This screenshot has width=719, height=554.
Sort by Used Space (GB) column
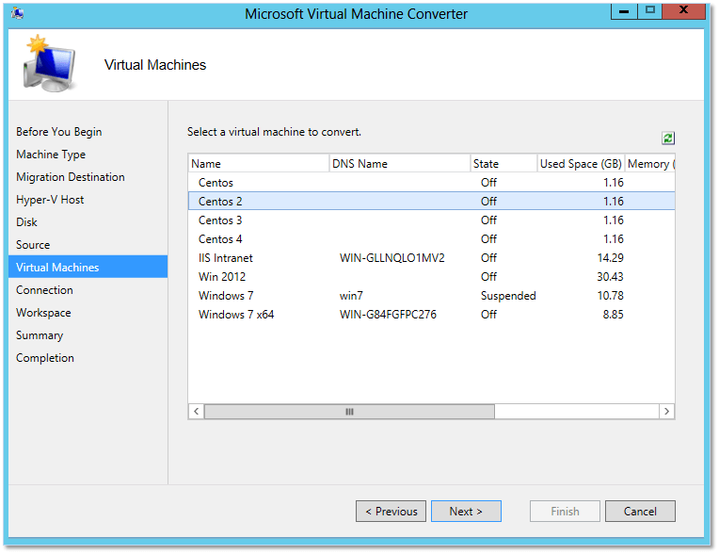581,163
